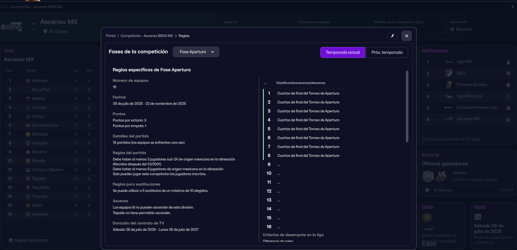The width and height of the screenshot is (517, 250).
Task: Click the up chevron beside Ascenso MX
Action: pyautogui.click(x=34, y=24)
